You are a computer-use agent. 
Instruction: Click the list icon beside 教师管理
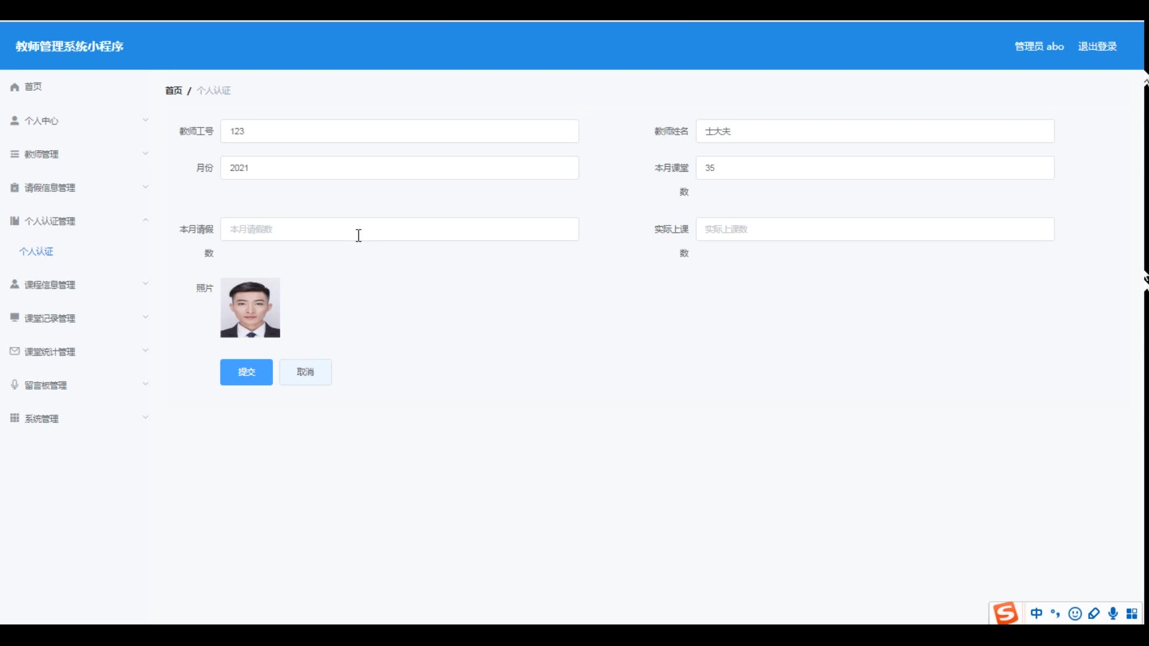click(14, 154)
